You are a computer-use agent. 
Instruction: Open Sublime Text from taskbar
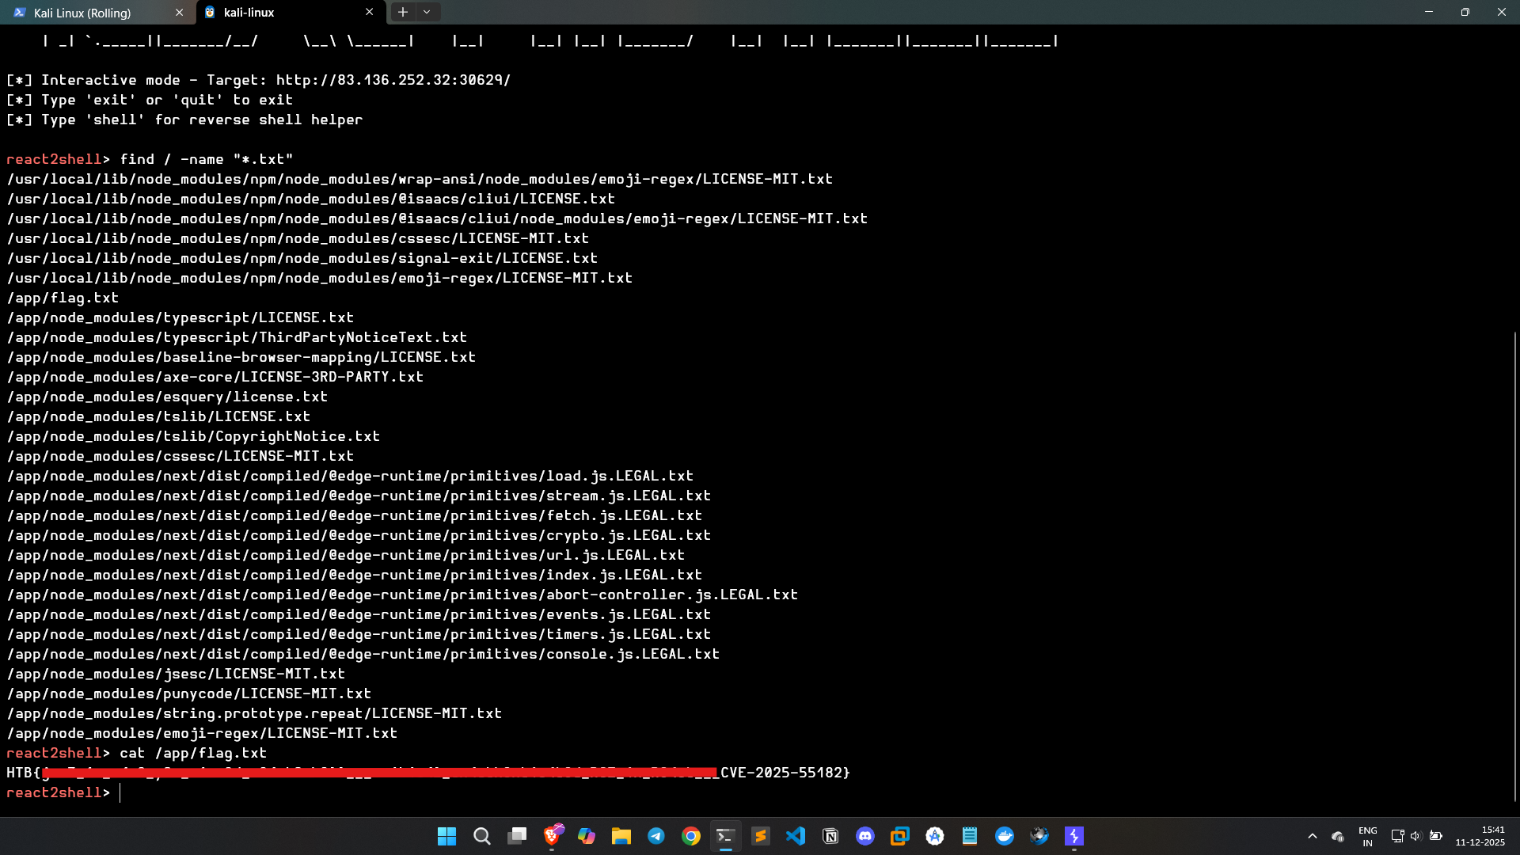pyautogui.click(x=761, y=836)
